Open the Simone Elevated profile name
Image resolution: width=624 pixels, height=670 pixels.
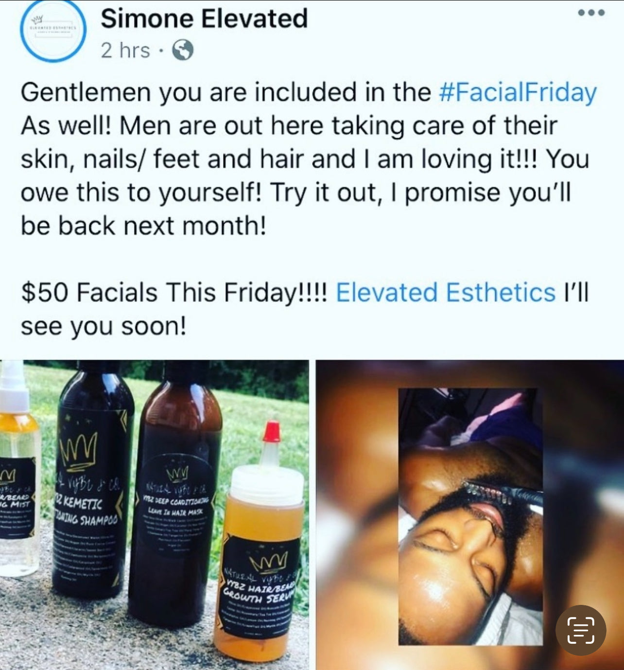click(204, 18)
